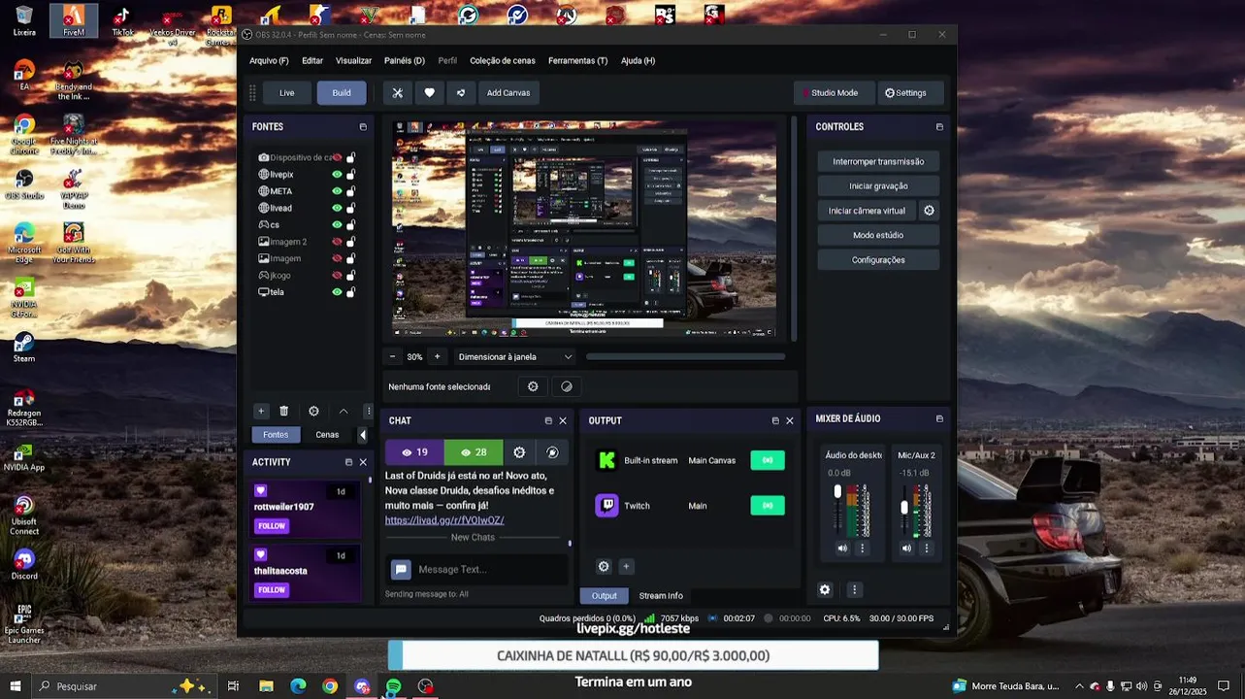This screenshot has height=699, width=1245.
Task: Click the chat message bubble icon
Action: [x=401, y=570]
